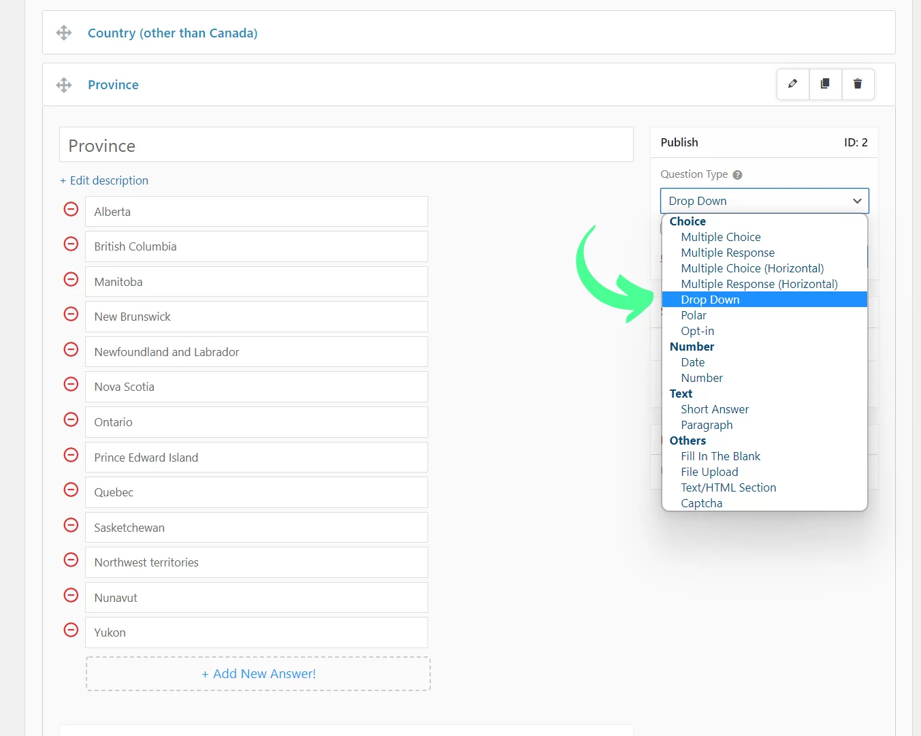
Task: Remove the Nova Scotia answer
Action: click(x=71, y=384)
